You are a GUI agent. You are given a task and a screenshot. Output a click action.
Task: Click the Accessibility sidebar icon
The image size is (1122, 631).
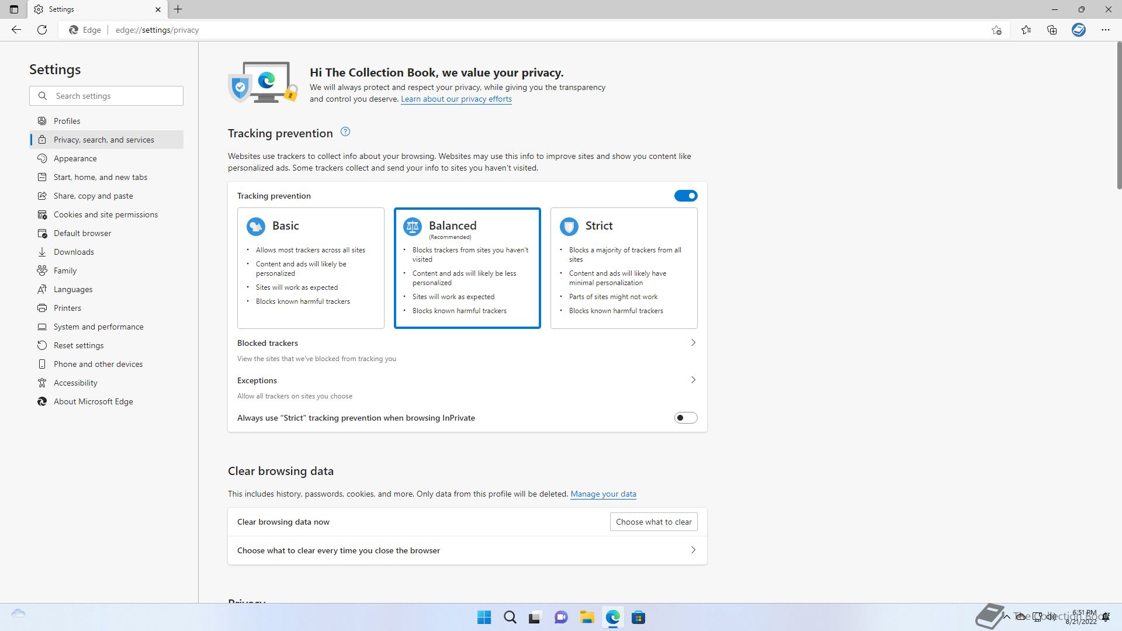tap(42, 383)
